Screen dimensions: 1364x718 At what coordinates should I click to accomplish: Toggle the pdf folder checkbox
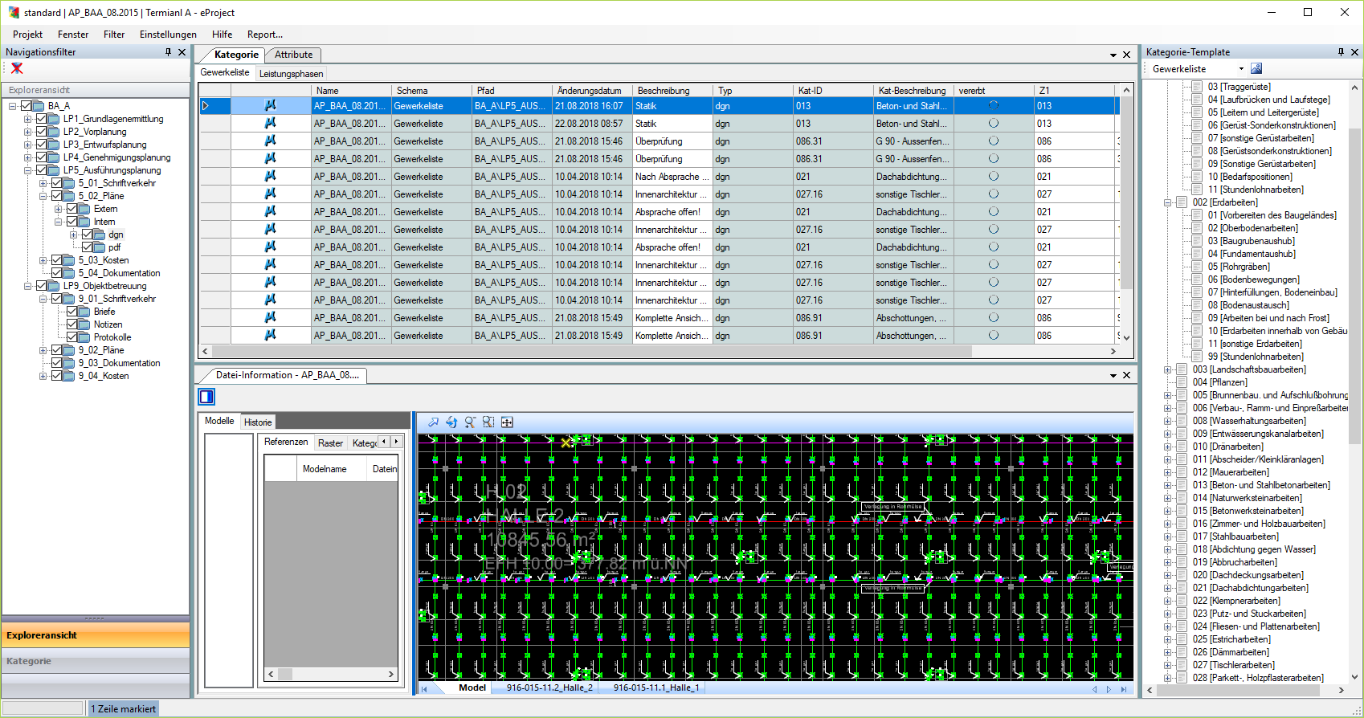pos(88,247)
